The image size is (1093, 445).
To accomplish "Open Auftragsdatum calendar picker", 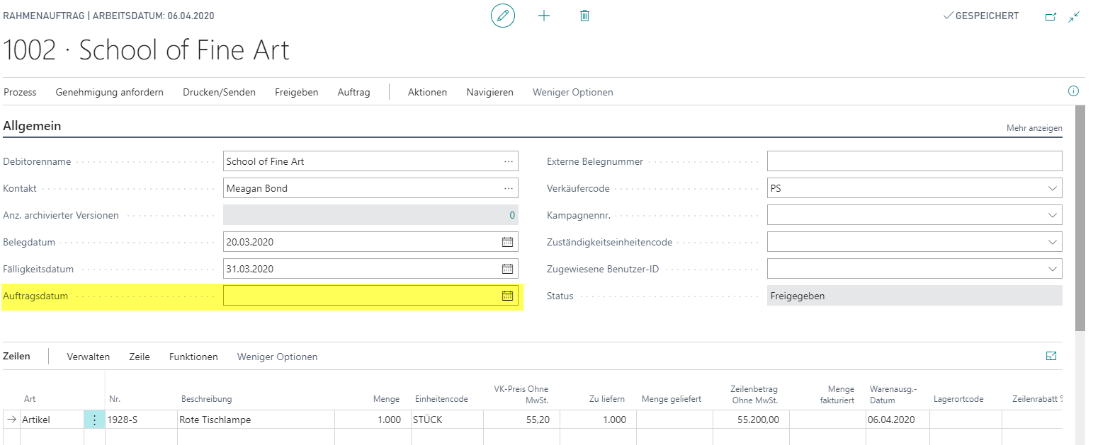I will coord(507,296).
